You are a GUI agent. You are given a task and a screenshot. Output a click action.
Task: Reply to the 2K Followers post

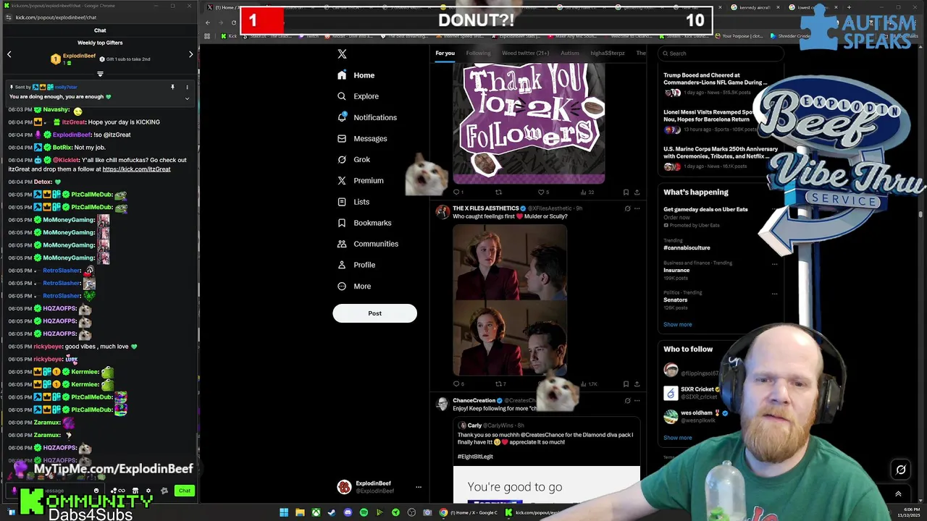457,192
